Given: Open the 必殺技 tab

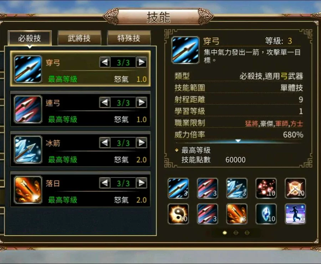Looking at the screenshot, I should click(30, 38).
